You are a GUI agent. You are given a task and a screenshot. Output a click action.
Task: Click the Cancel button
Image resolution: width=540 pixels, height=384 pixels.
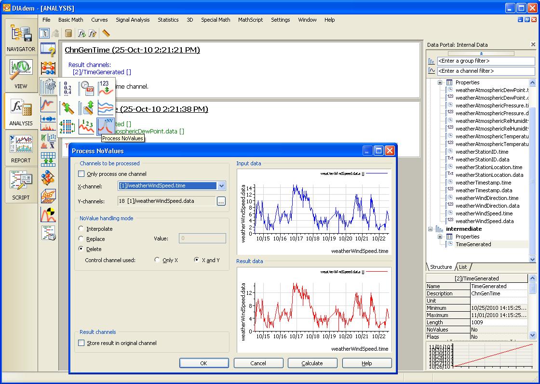tap(258, 363)
